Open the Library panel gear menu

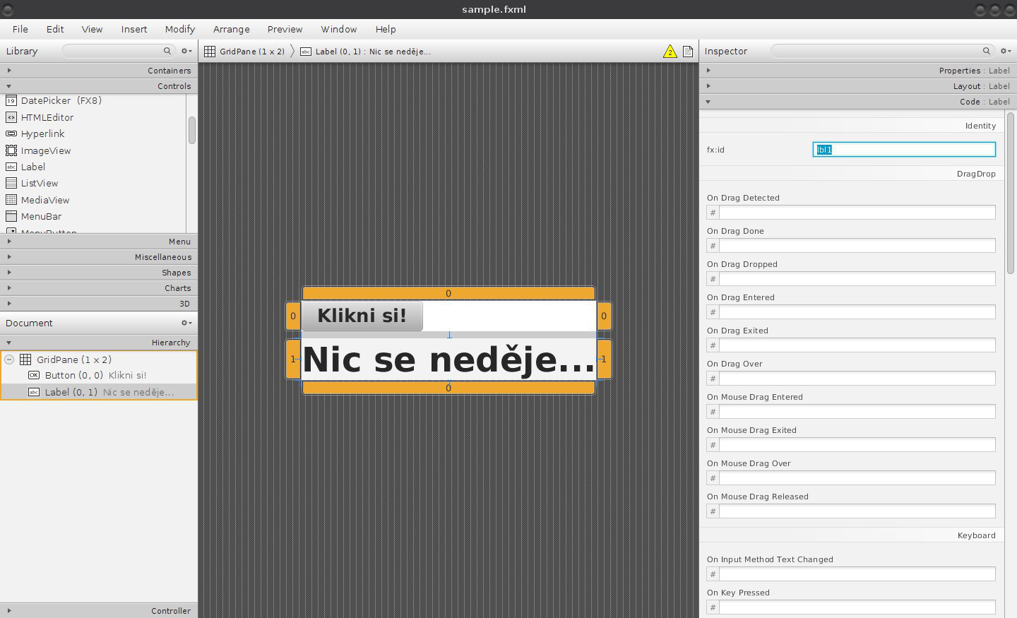pos(185,51)
